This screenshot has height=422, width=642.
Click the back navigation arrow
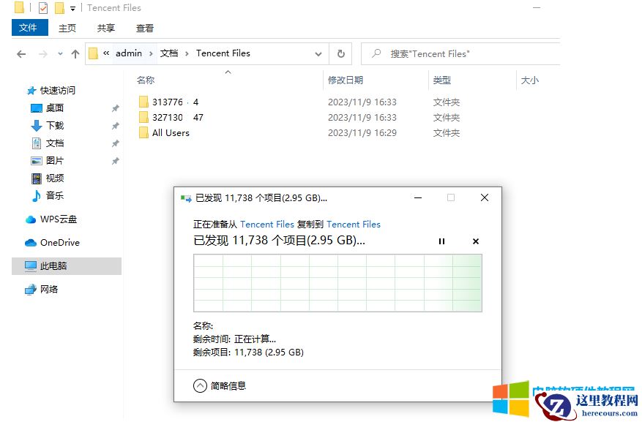point(20,53)
